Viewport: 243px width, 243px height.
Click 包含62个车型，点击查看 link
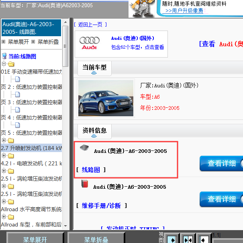pos(137,47)
